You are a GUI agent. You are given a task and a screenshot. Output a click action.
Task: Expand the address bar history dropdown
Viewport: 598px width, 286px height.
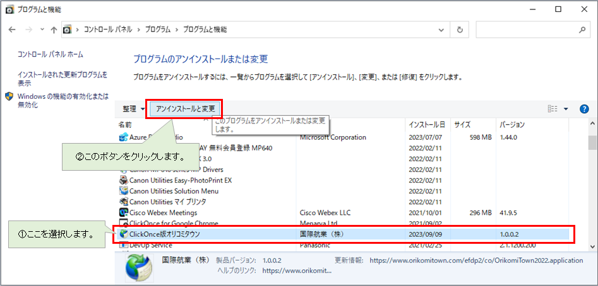[441, 30]
